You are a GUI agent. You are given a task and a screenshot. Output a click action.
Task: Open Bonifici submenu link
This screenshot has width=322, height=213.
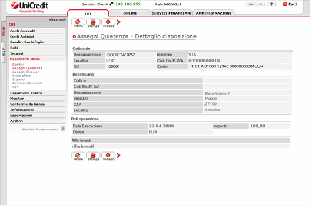[18, 64]
